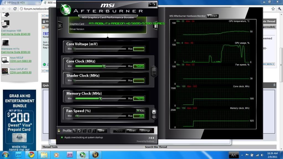This screenshot has height=159, width=283.
Task: Toggle Apply overclocking at system startup
Action: click(x=62, y=137)
